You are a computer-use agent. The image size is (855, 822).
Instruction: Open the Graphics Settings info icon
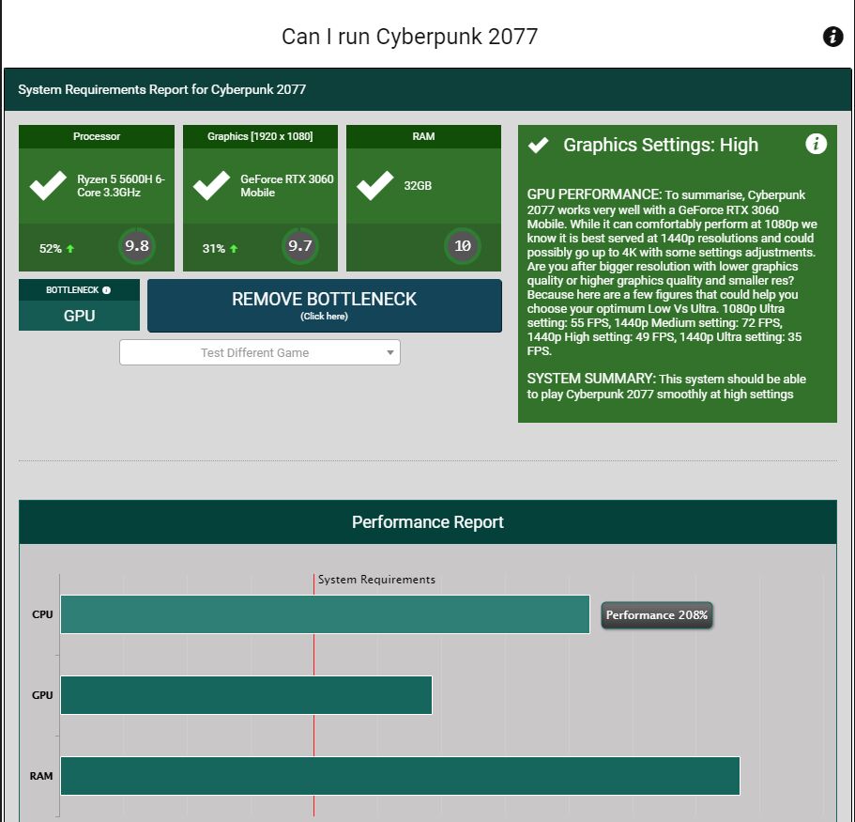pyautogui.click(x=816, y=144)
